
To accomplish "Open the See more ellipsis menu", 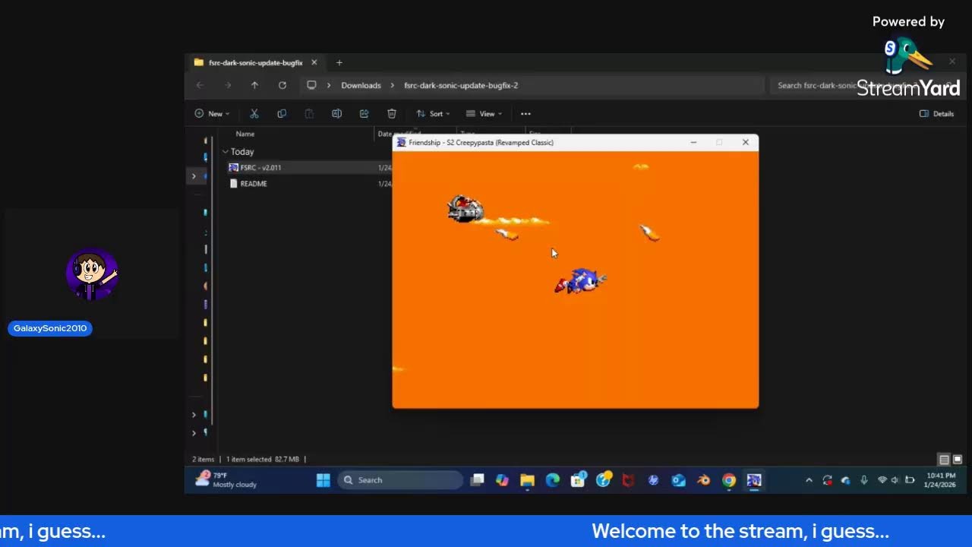I will point(525,114).
